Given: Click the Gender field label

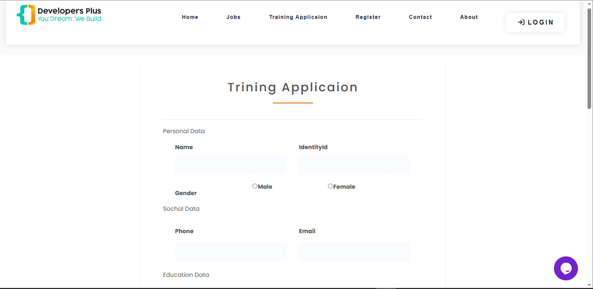Looking at the screenshot, I should click(x=186, y=193).
